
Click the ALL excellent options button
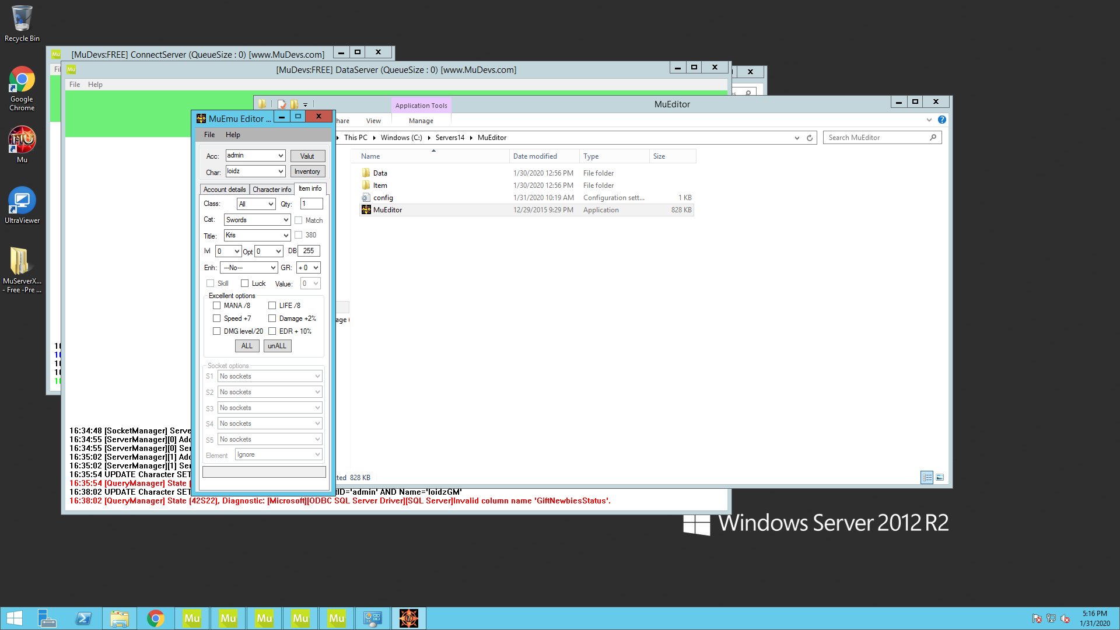247,346
